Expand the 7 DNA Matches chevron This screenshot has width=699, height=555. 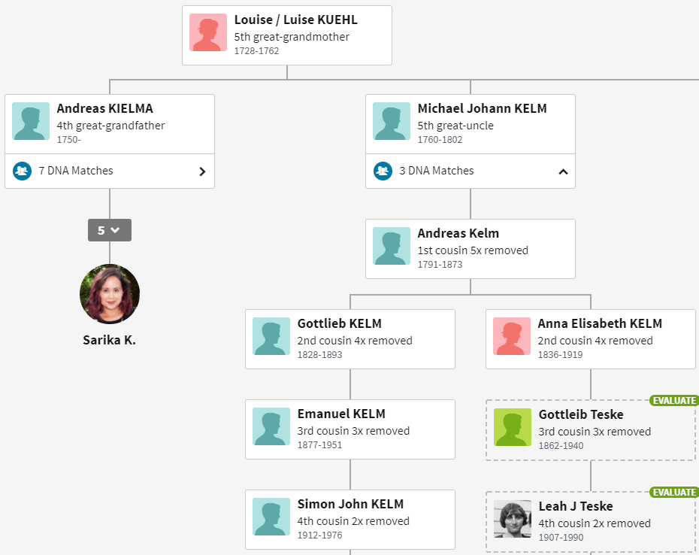(x=201, y=171)
